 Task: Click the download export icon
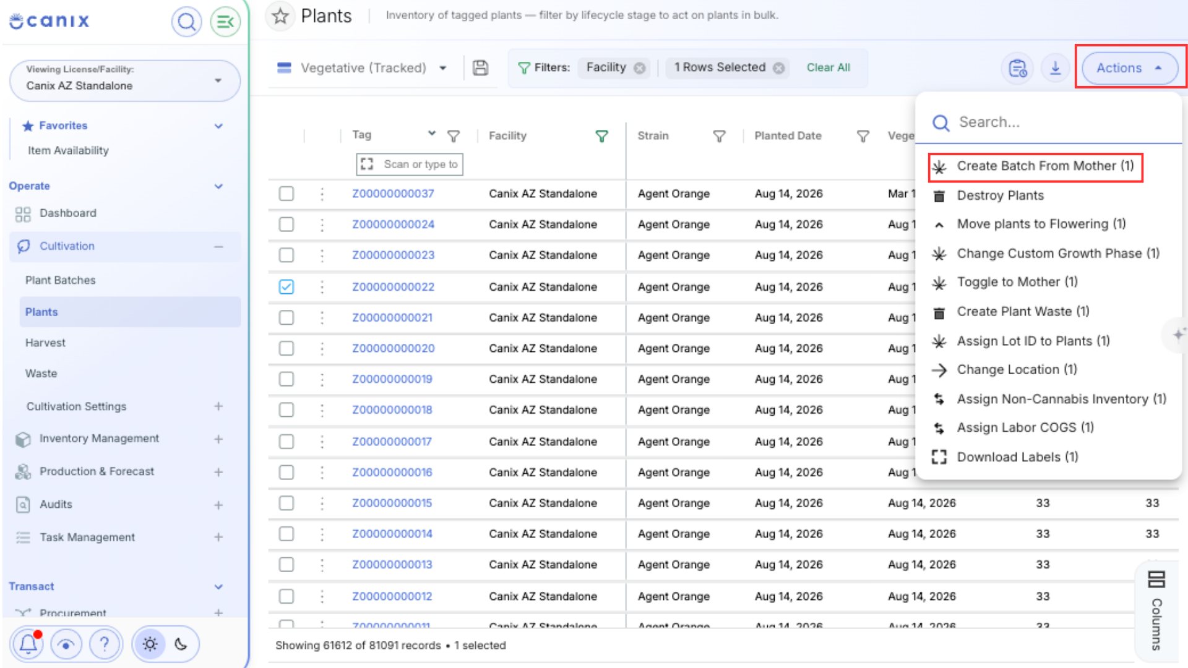1056,68
